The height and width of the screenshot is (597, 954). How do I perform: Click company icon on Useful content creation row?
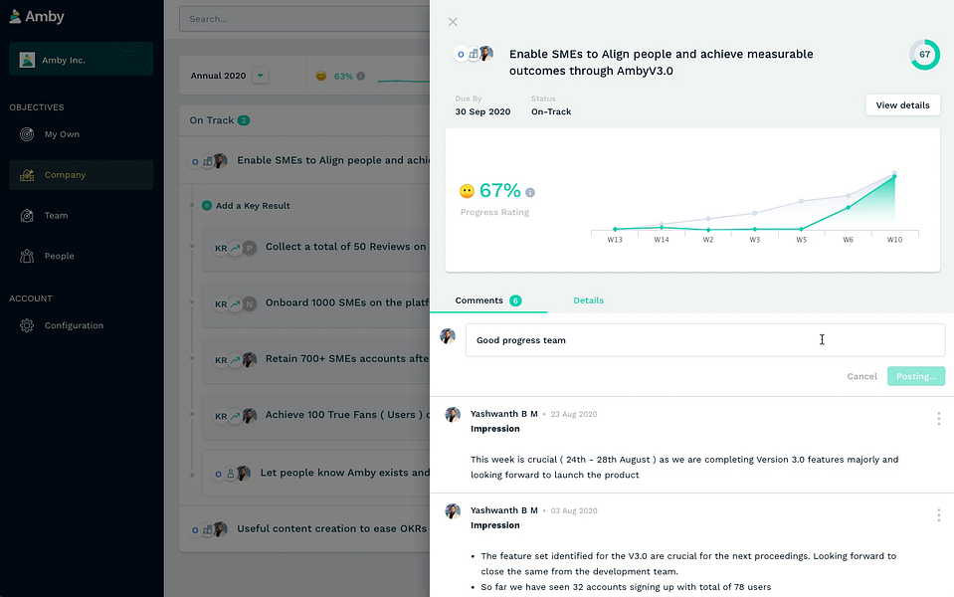[x=208, y=529]
